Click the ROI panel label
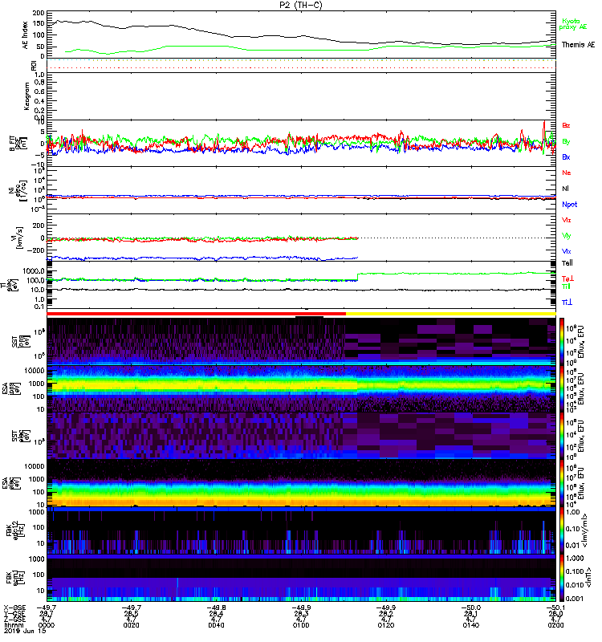Image resolution: width=602 pixels, height=642 pixels. (34, 66)
